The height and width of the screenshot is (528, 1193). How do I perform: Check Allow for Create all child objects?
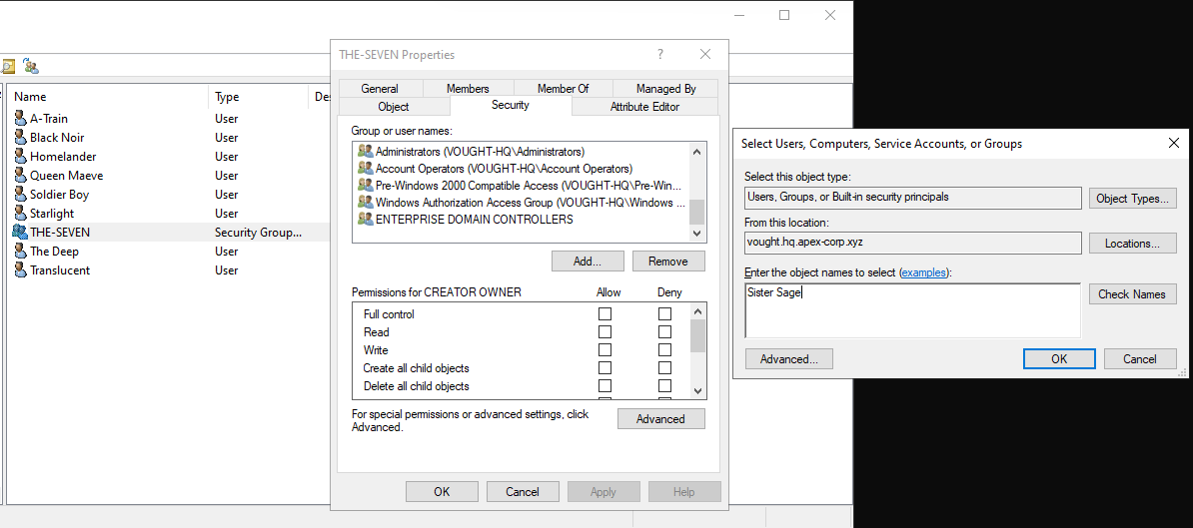tap(604, 367)
